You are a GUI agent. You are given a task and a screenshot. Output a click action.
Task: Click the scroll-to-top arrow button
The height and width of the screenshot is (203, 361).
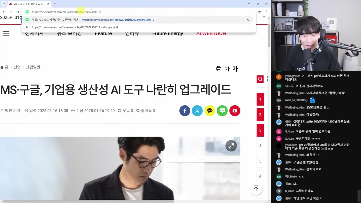point(256,189)
